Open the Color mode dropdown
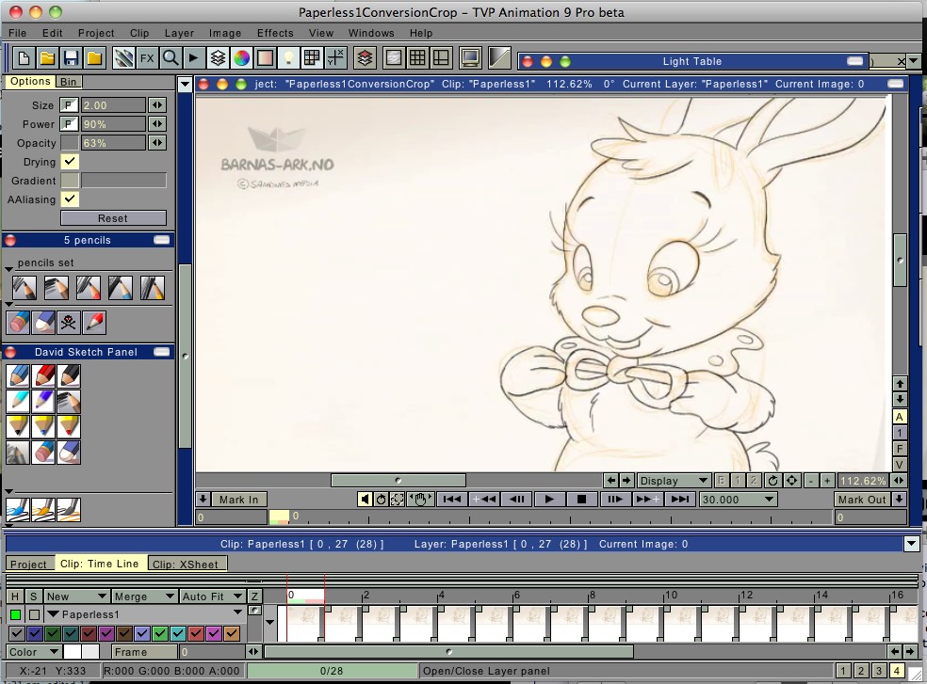Image resolution: width=927 pixels, height=684 pixels. (34, 652)
